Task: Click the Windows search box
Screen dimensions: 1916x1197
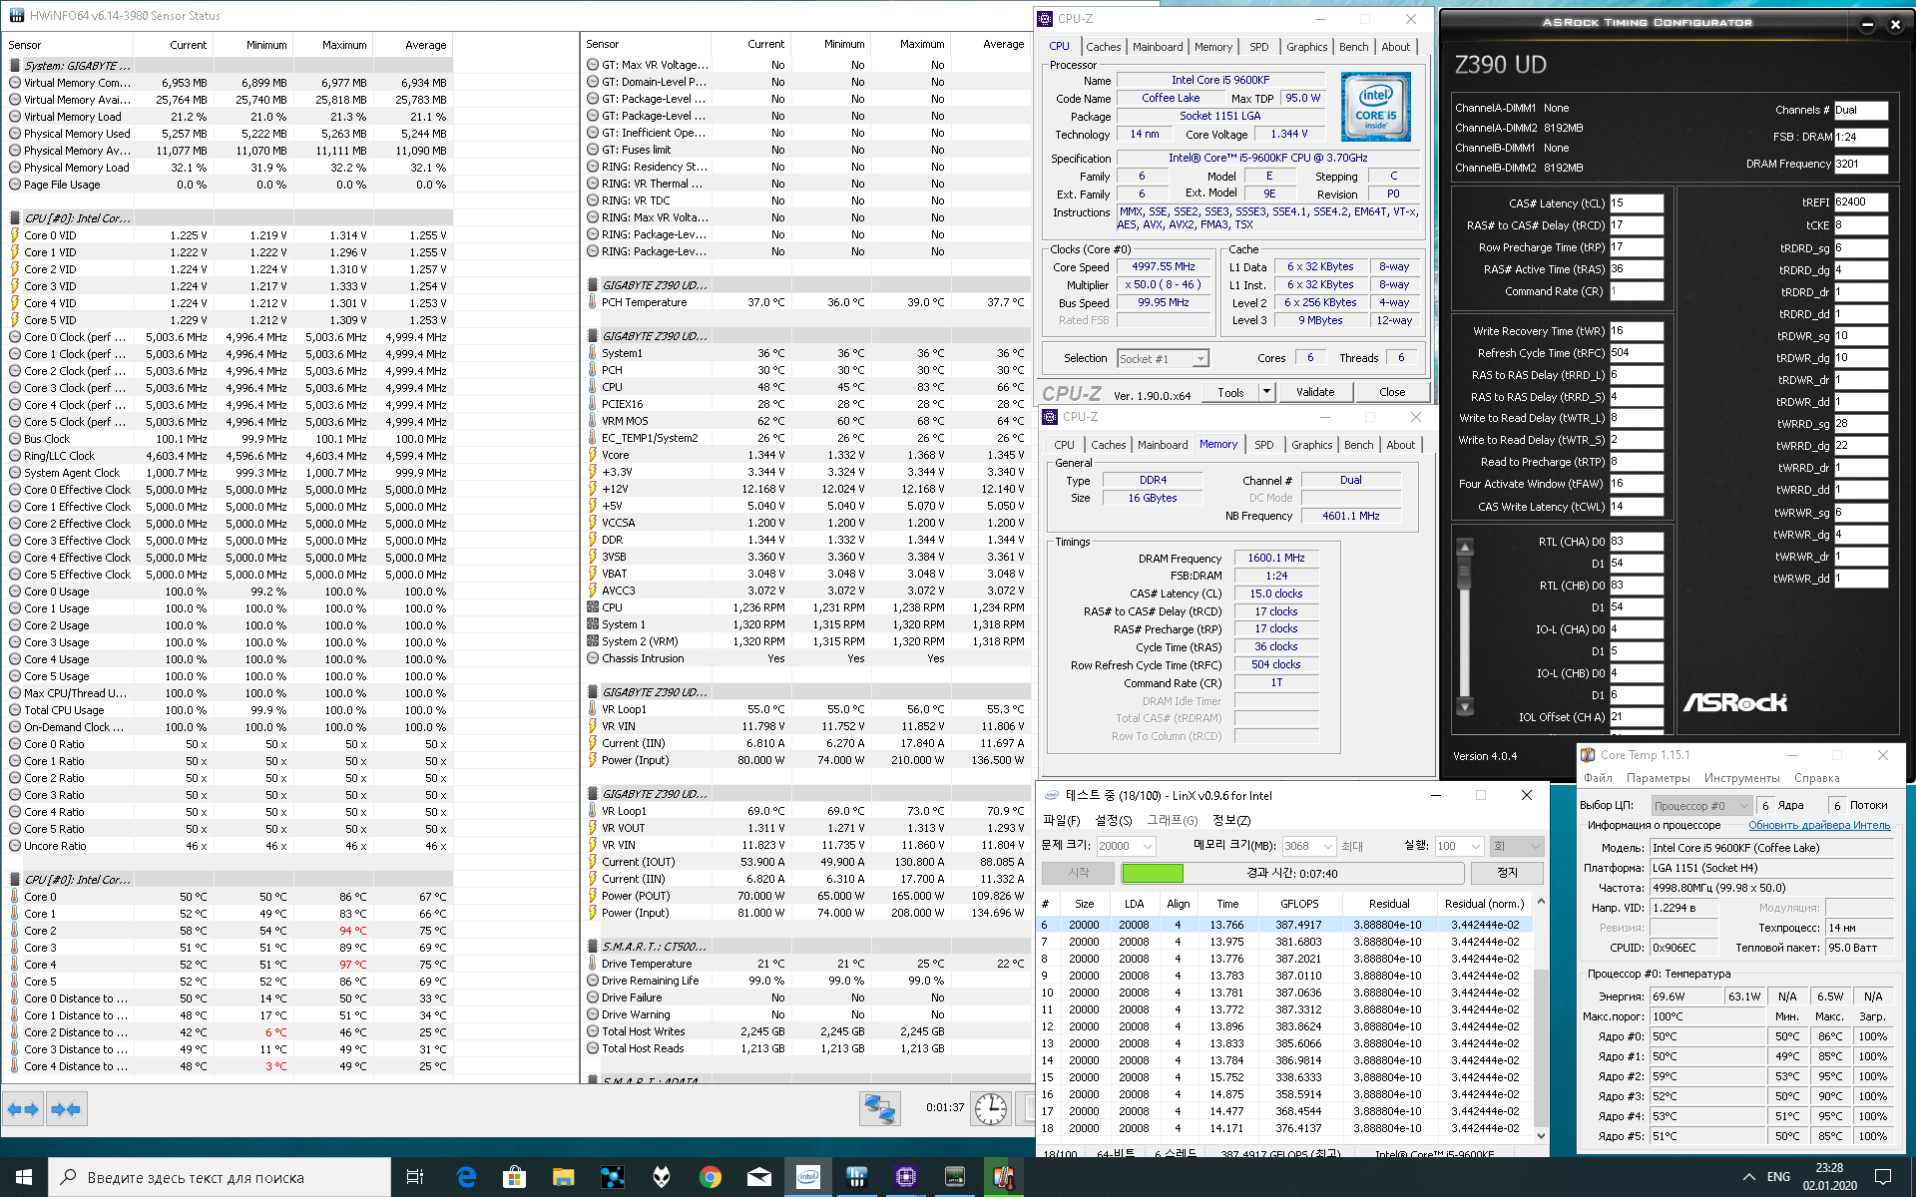Action: click(x=220, y=1177)
